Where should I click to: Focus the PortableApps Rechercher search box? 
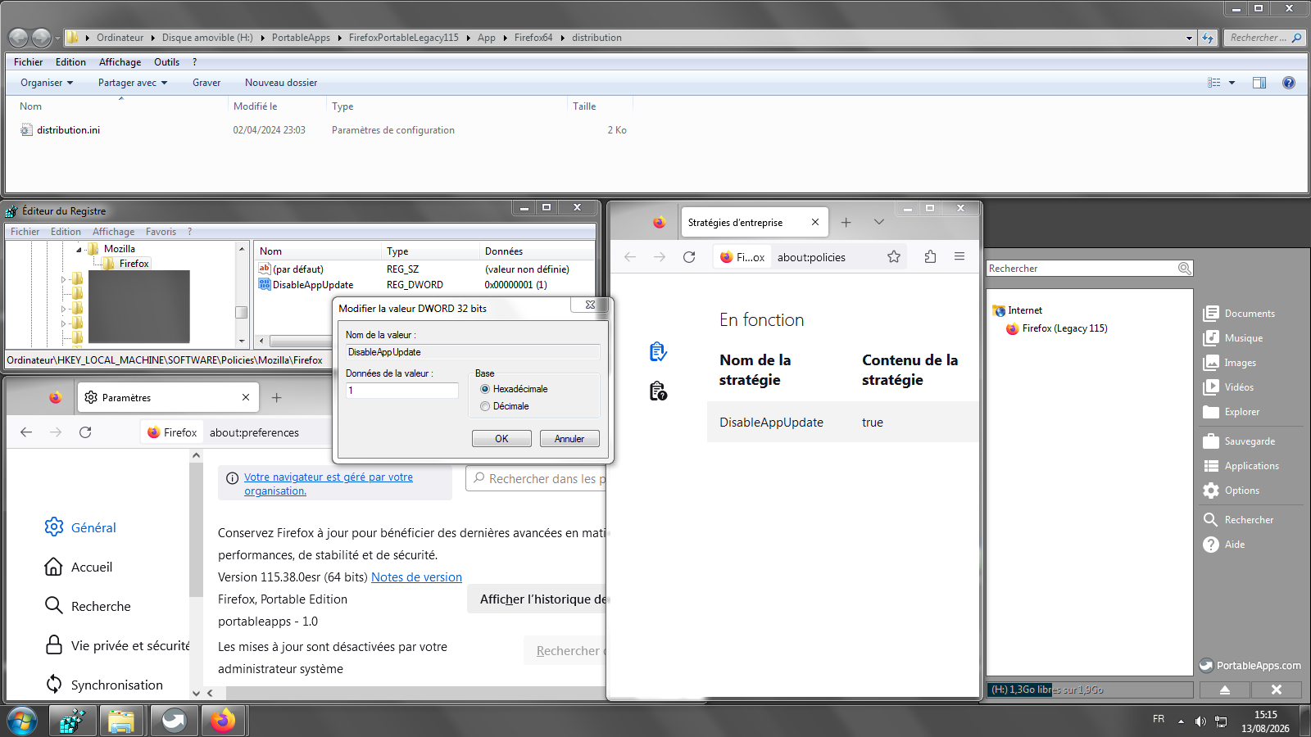pos(1089,269)
